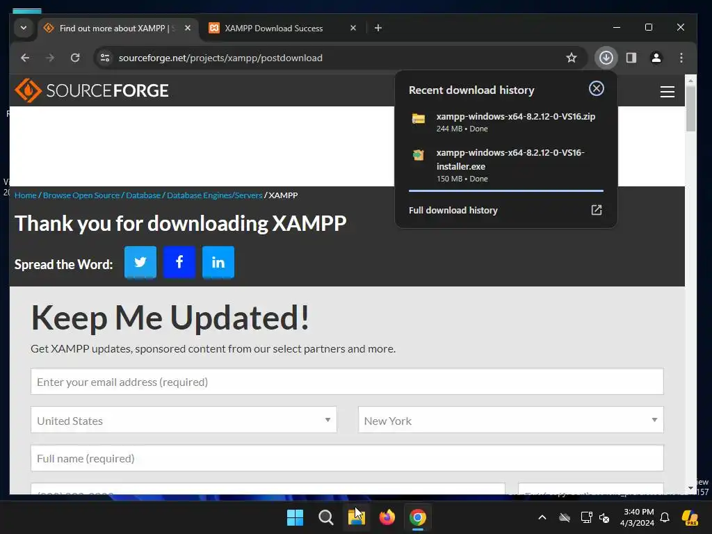Open the Windows Start menu
Screen dimensions: 712x534
[x=295, y=517]
